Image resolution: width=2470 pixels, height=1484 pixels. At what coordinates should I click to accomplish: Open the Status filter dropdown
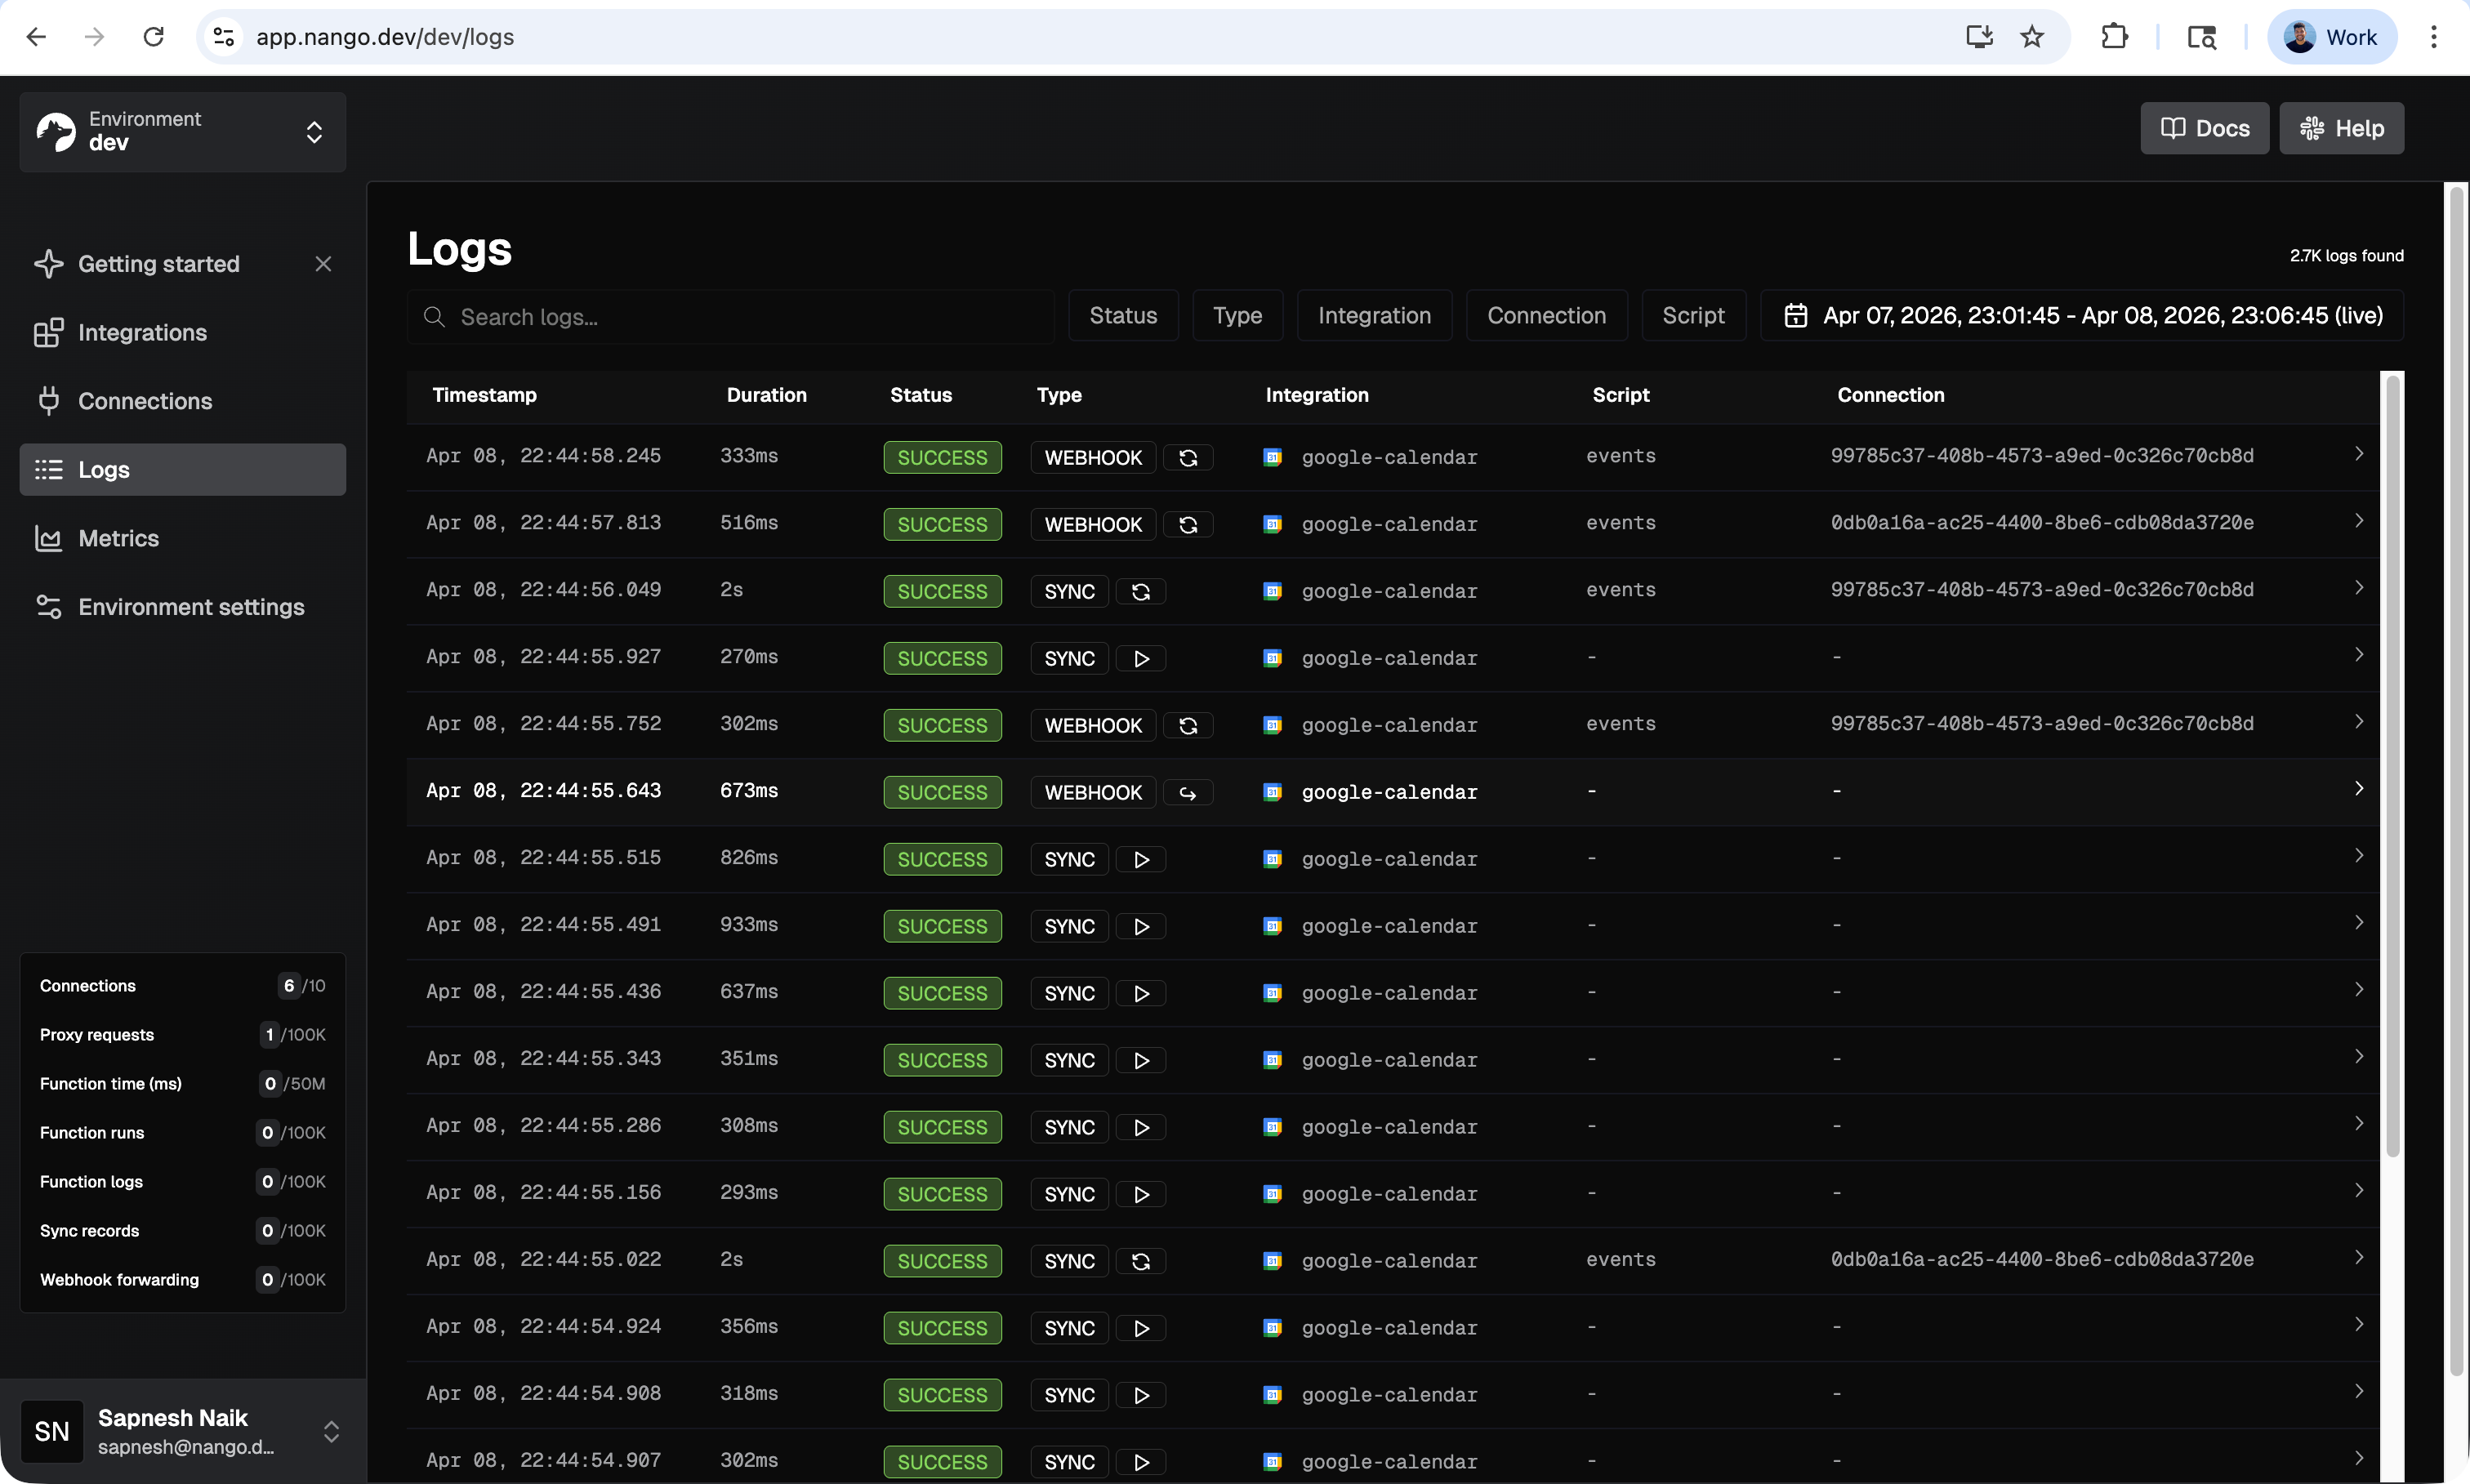pyautogui.click(x=1122, y=316)
